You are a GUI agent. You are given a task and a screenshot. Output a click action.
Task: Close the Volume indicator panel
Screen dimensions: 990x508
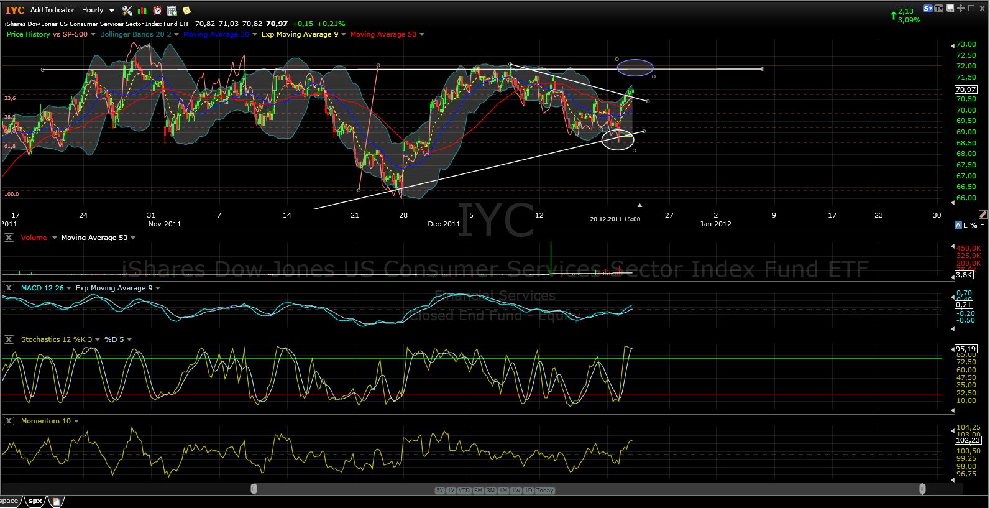tap(9, 238)
